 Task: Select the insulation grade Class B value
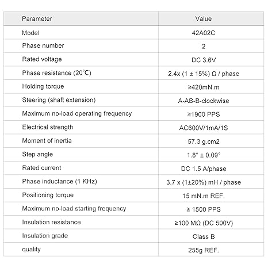[x=204, y=237]
